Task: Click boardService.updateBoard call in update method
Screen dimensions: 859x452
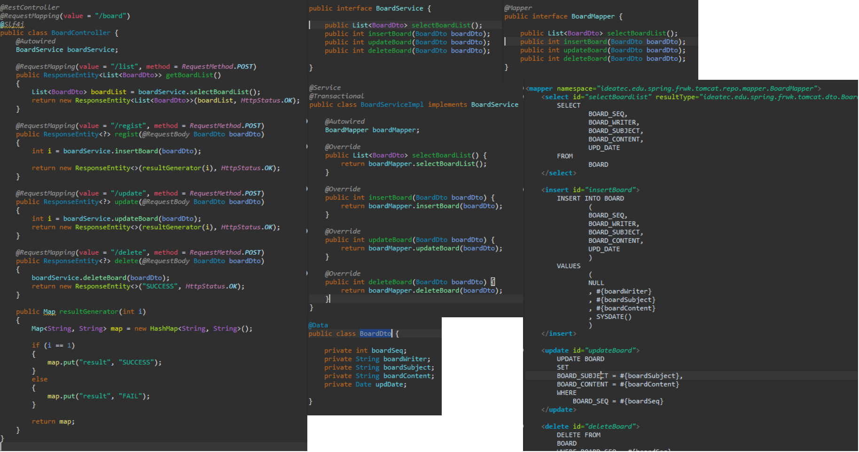Action: pos(132,219)
